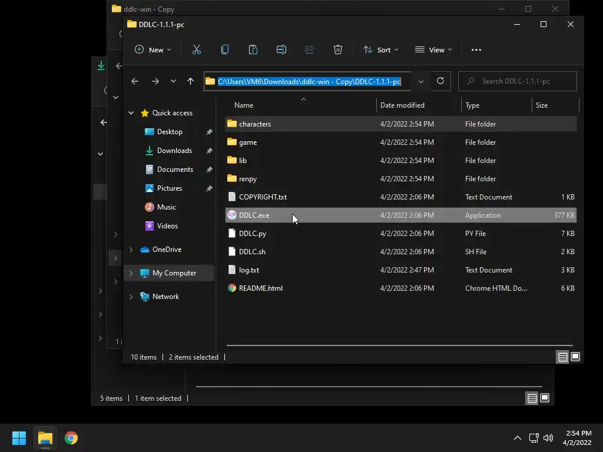Screen dimensions: 603x452
Task: Expand the address bar history dropdown
Action: pos(420,81)
